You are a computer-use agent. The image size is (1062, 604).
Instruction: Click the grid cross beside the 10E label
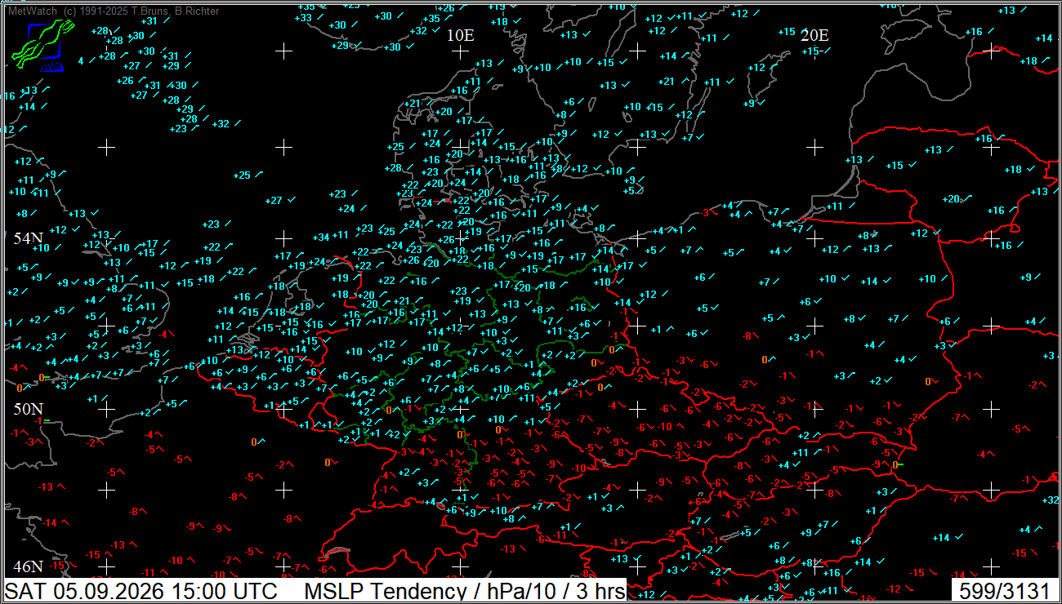tap(461, 51)
